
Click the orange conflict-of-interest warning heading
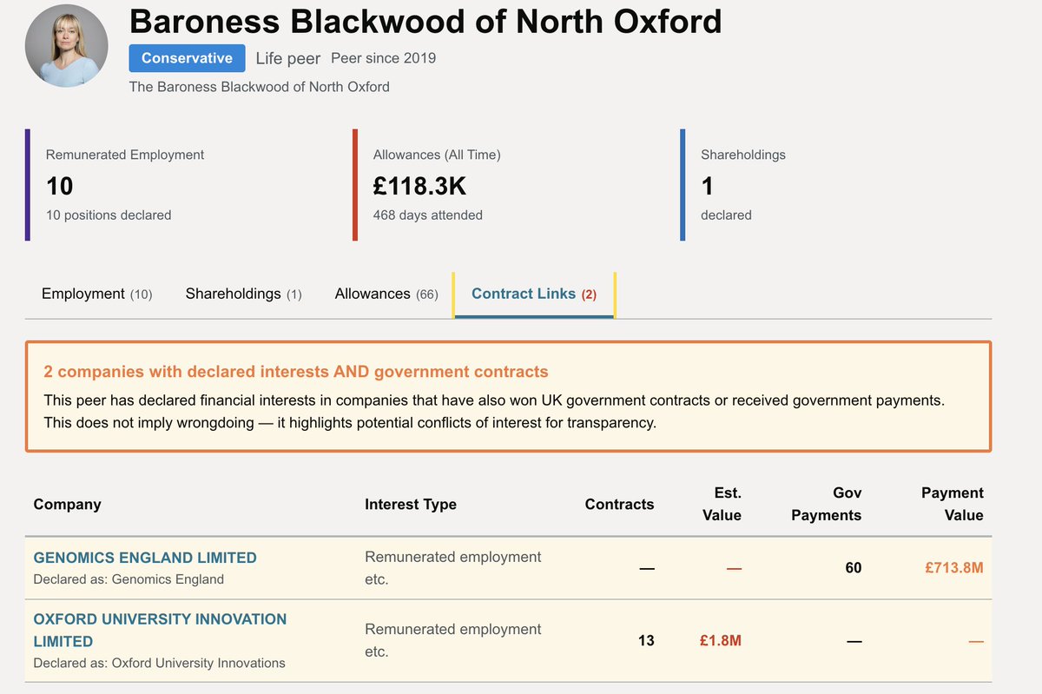296,372
